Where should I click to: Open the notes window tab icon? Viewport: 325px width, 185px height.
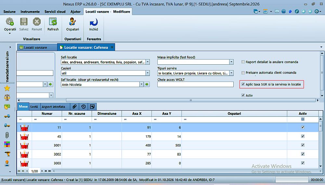pos(92,107)
